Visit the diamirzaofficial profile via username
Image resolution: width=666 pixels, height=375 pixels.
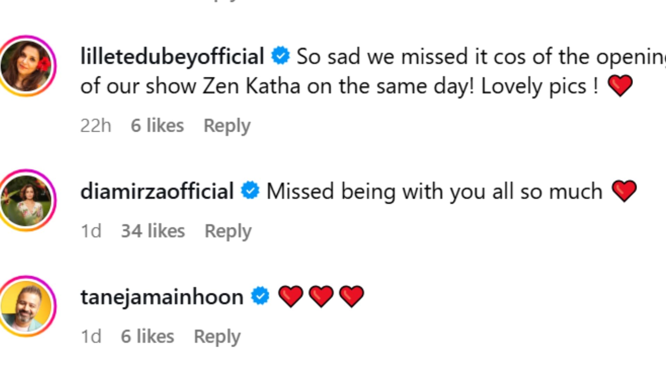tap(157, 191)
